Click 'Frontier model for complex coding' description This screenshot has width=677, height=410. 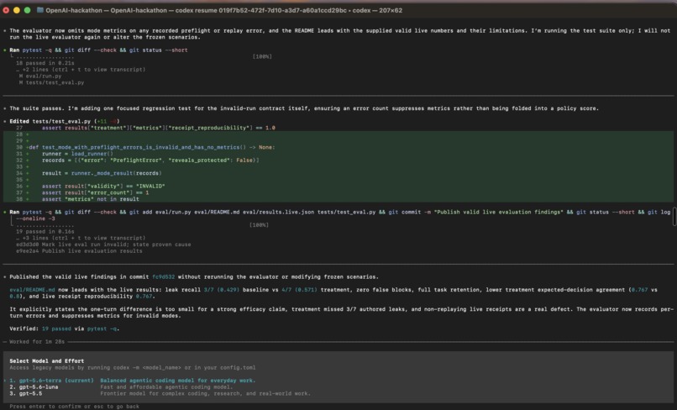[205, 393]
